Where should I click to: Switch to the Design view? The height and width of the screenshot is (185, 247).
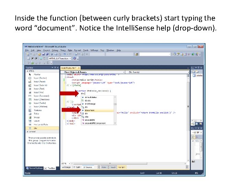[x=66, y=167]
